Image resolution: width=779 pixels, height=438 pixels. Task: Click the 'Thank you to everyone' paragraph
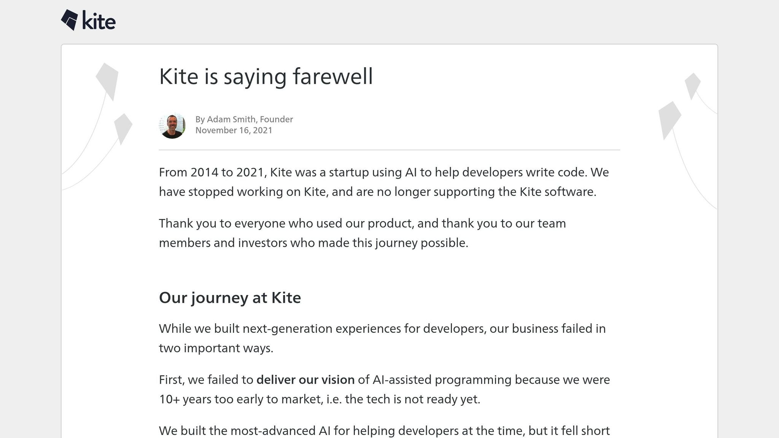point(362,233)
